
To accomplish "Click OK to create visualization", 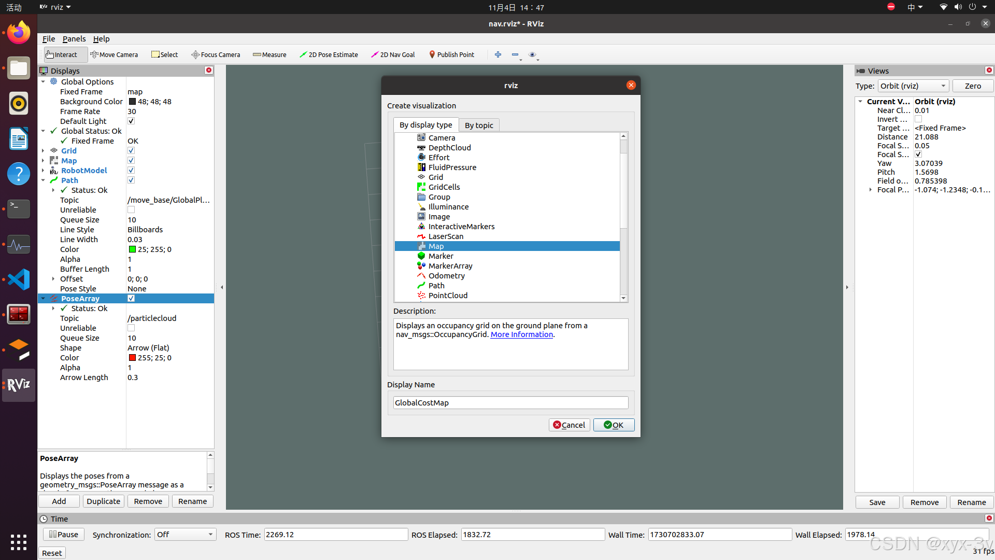I will pyautogui.click(x=614, y=425).
